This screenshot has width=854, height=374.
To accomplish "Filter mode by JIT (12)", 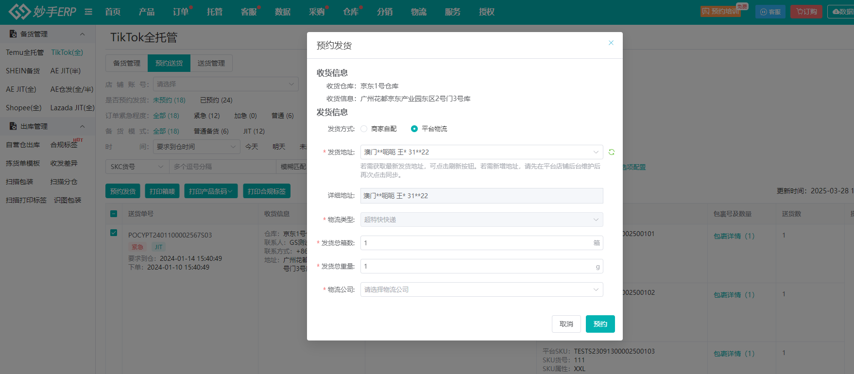I will coord(254,131).
